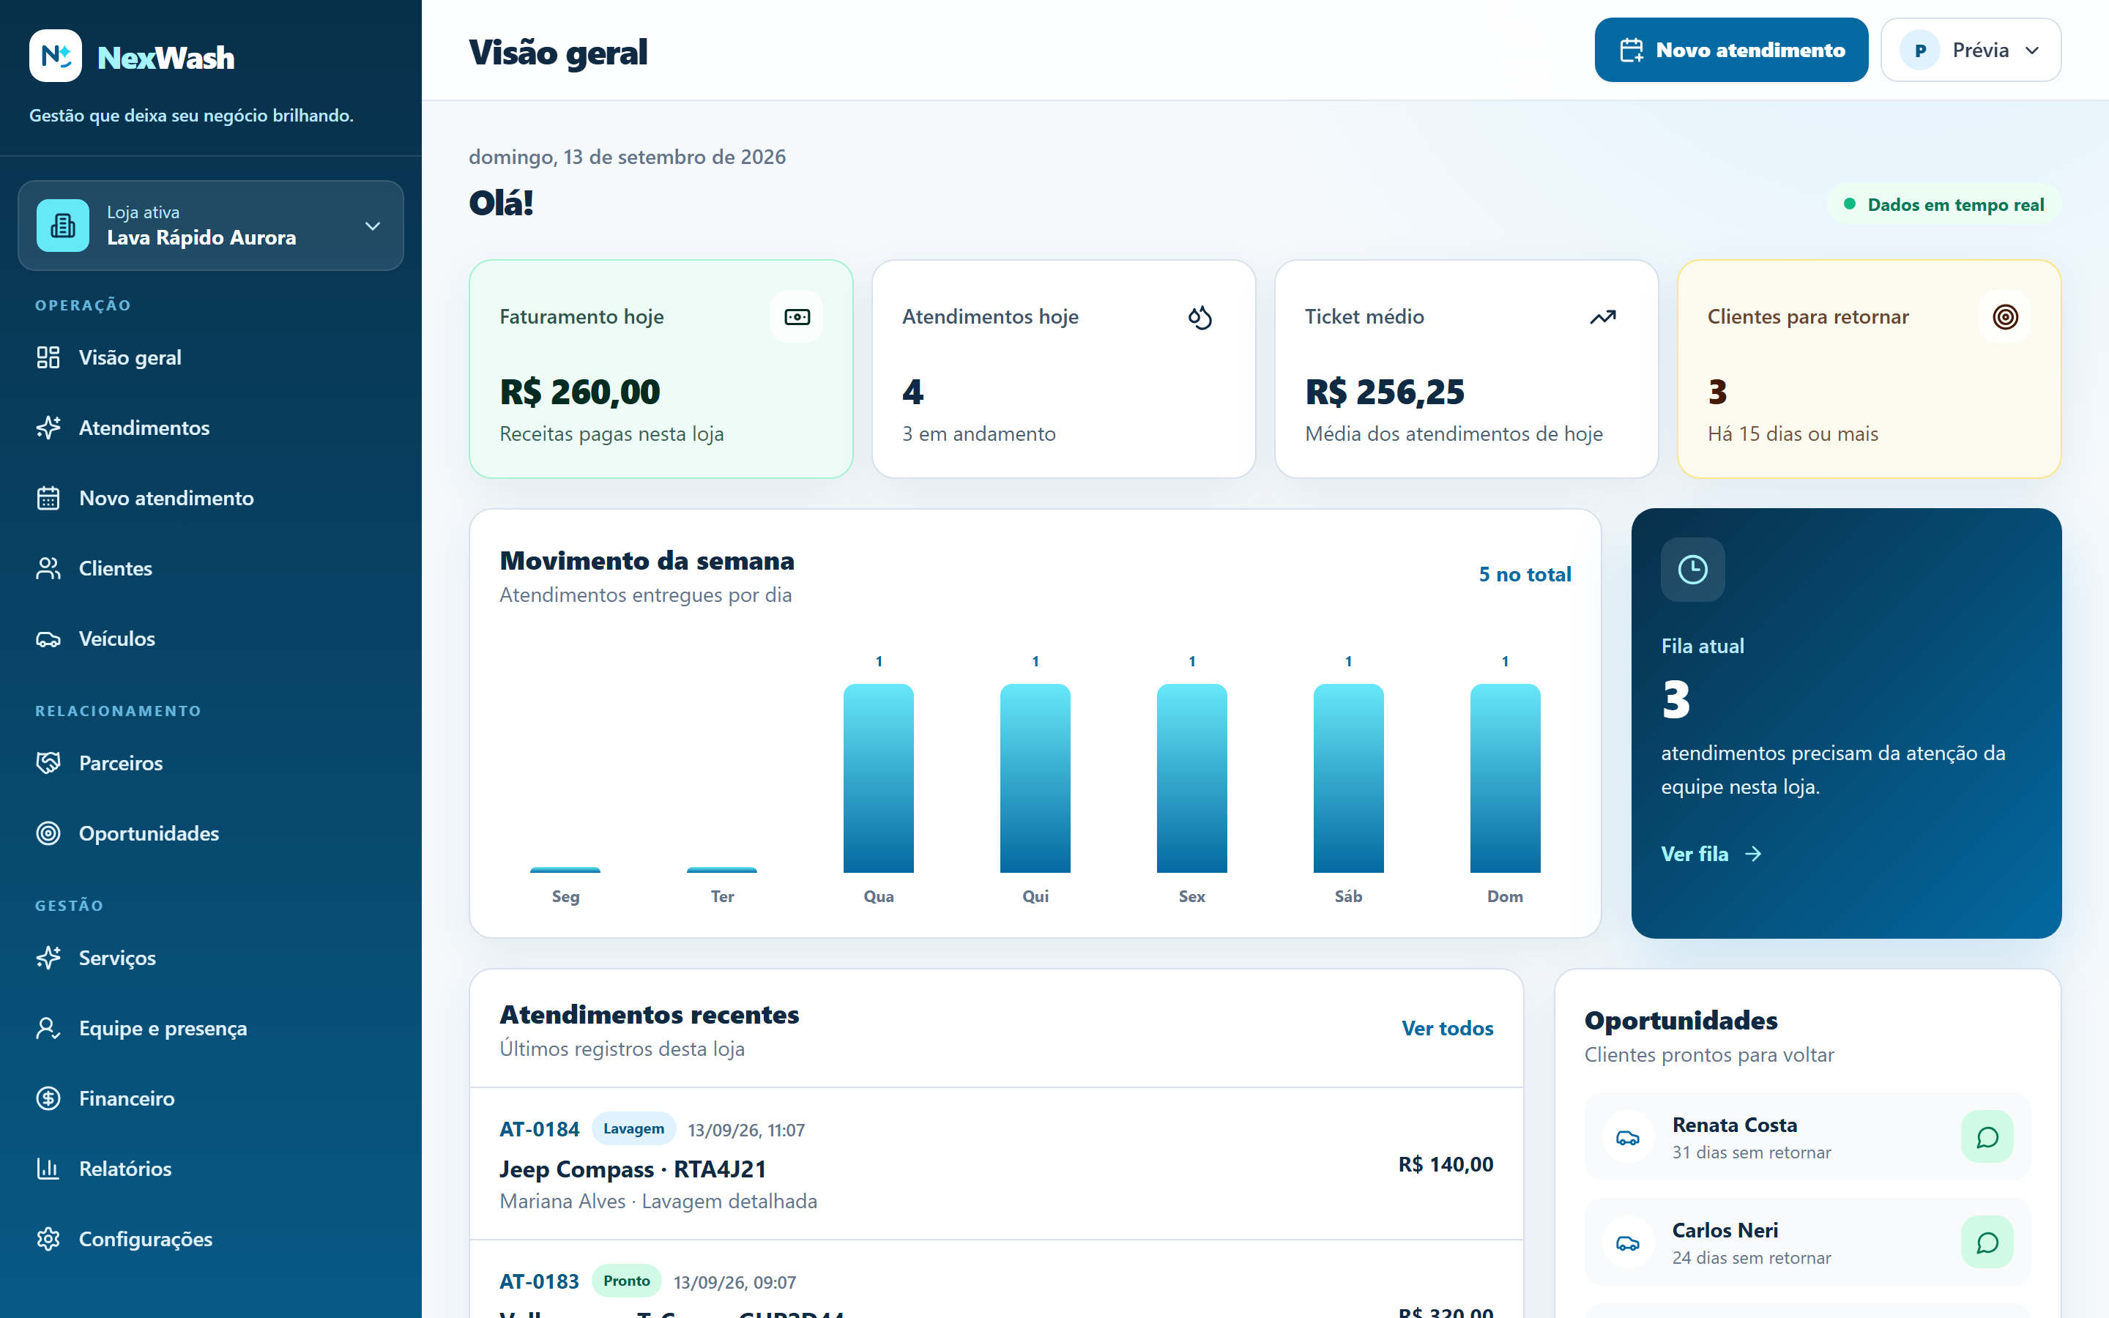This screenshot has width=2109, height=1318.
Task: Open the Prévia user dropdown chevron
Action: pos(2032,51)
